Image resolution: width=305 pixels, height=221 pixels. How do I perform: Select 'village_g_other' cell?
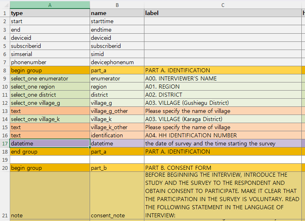pyautogui.click(x=117, y=111)
